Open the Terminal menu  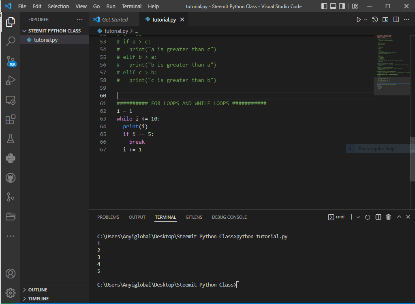(x=132, y=6)
